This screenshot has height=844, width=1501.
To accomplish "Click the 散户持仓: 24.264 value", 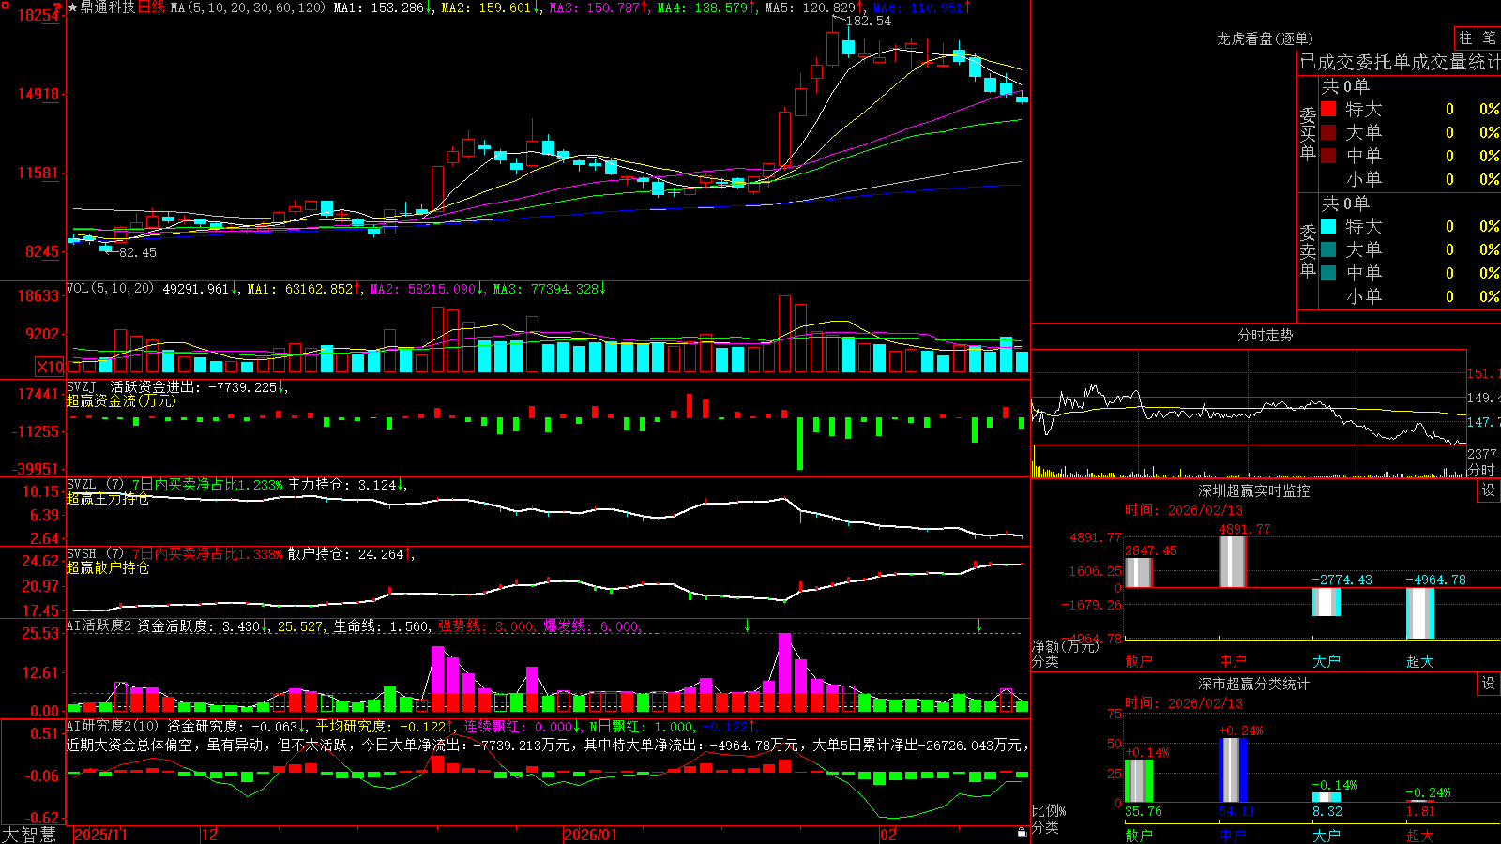I will (349, 554).
